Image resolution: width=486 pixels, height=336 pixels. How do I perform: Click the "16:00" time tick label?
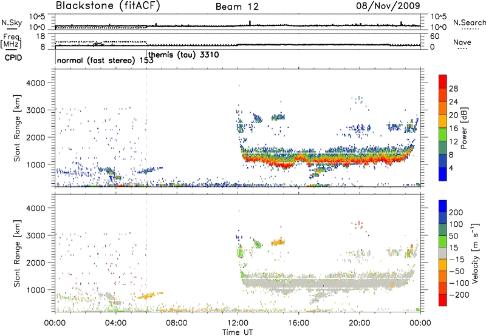298,323
